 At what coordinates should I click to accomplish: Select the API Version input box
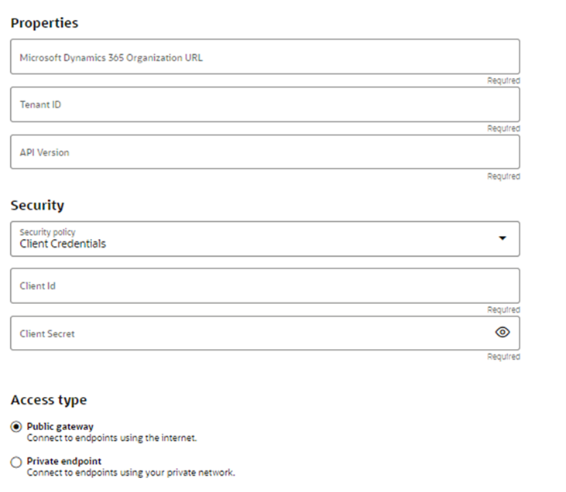click(265, 152)
